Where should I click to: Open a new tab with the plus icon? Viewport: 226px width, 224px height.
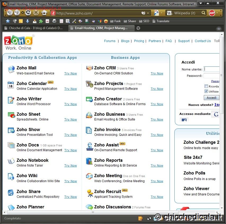(138, 28)
